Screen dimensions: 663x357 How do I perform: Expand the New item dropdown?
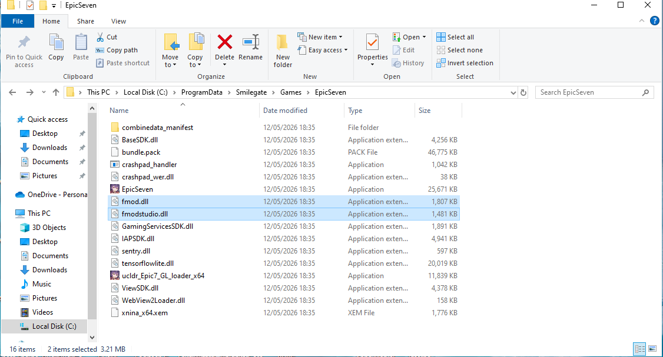click(340, 37)
